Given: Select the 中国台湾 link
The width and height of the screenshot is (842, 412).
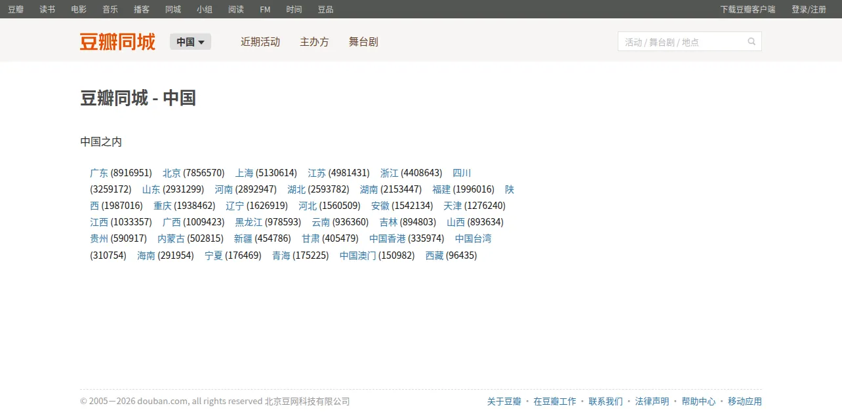Looking at the screenshot, I should 473,238.
